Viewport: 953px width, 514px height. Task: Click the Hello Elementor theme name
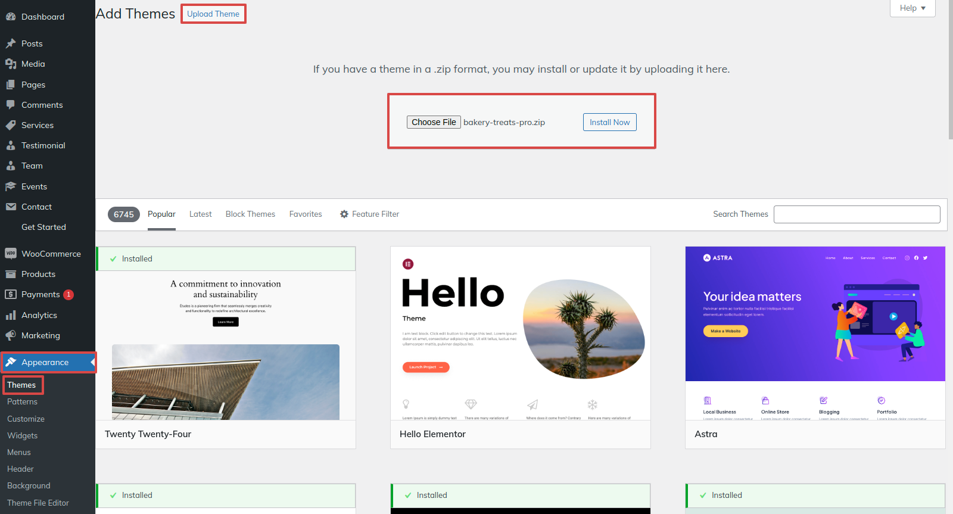[432, 434]
